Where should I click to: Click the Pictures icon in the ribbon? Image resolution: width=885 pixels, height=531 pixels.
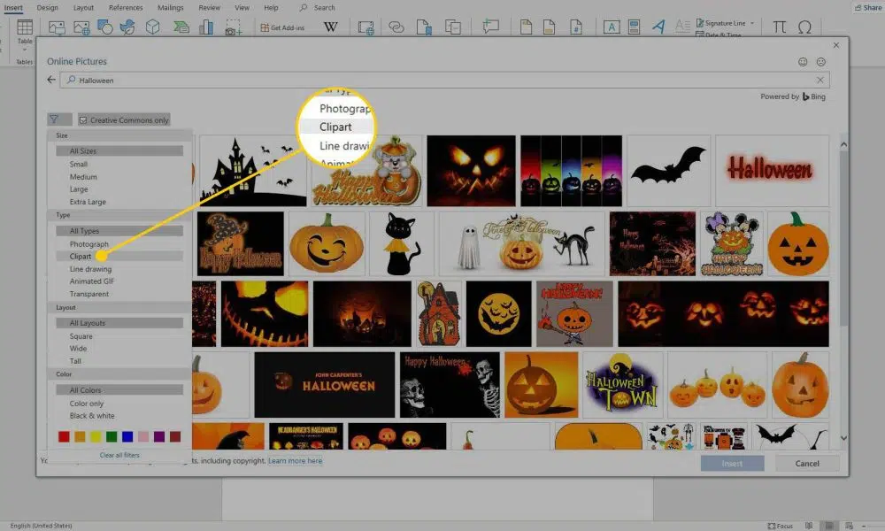[57, 27]
